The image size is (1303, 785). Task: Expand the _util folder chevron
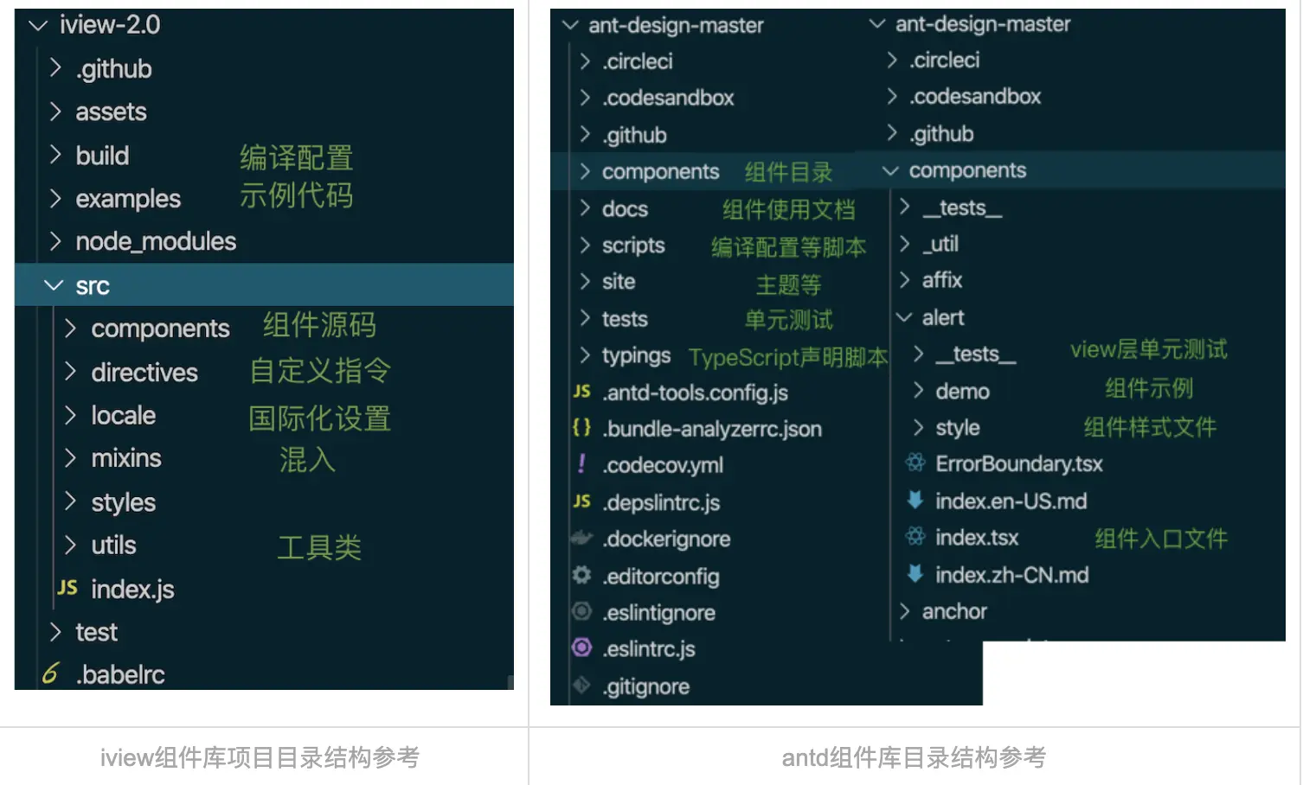click(x=905, y=244)
